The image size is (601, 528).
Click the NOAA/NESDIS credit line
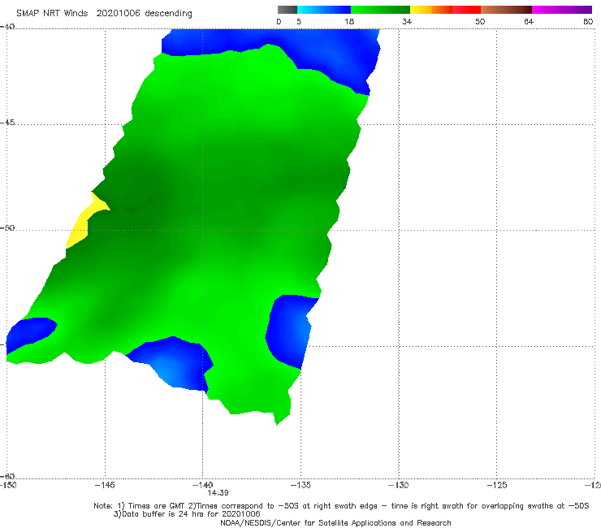[x=335, y=522]
